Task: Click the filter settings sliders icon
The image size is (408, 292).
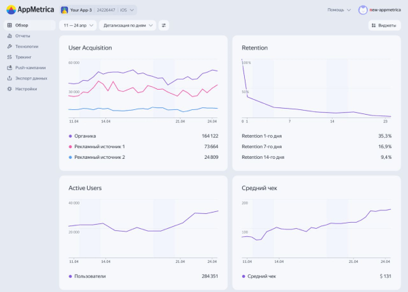Action: (164, 25)
